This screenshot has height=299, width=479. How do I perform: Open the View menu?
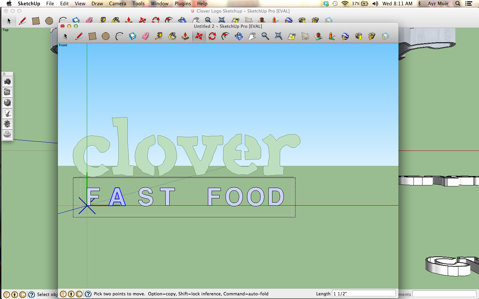point(80,4)
